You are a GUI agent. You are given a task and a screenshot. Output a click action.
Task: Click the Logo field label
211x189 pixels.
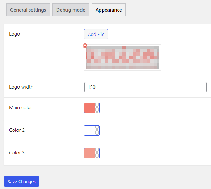tap(14, 34)
